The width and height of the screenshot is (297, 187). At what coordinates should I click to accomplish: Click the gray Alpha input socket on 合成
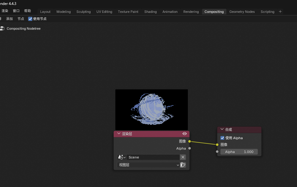click(x=217, y=151)
